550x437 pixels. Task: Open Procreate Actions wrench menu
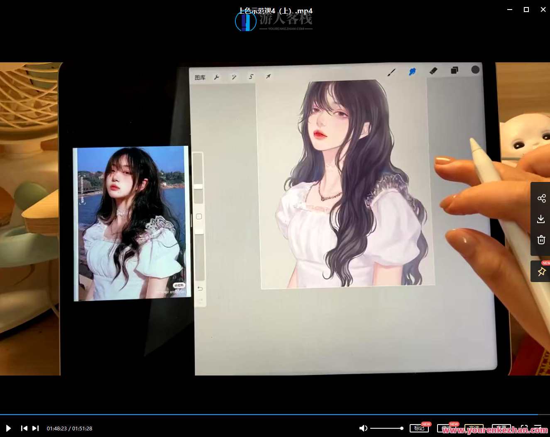click(x=216, y=77)
